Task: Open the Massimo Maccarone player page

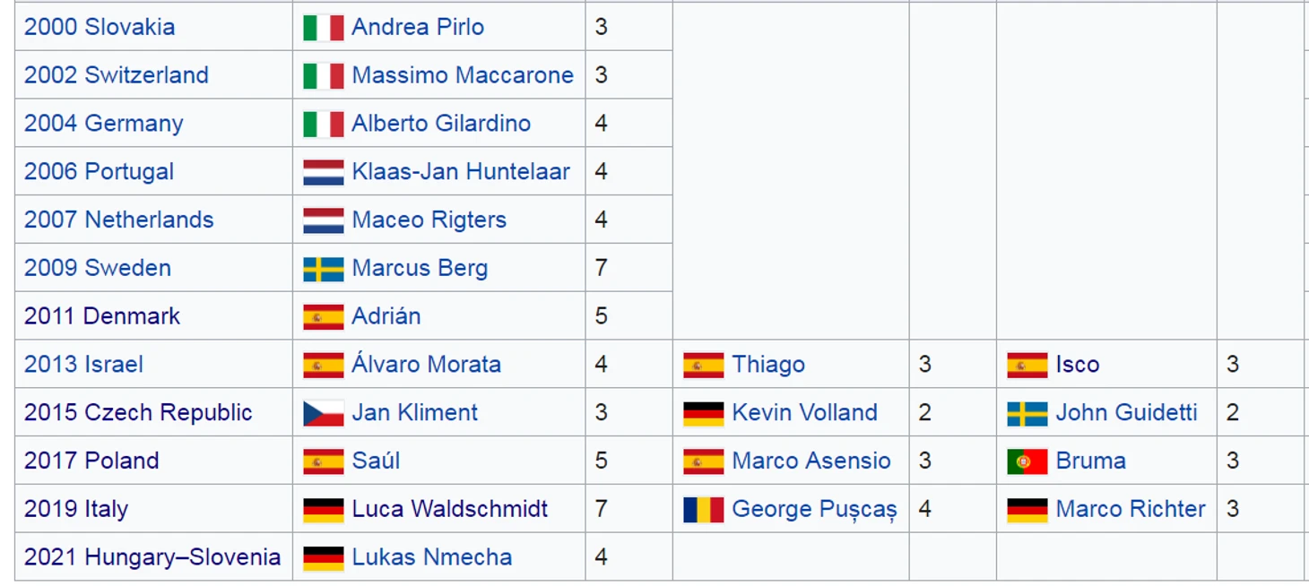Action: pyautogui.click(x=462, y=75)
